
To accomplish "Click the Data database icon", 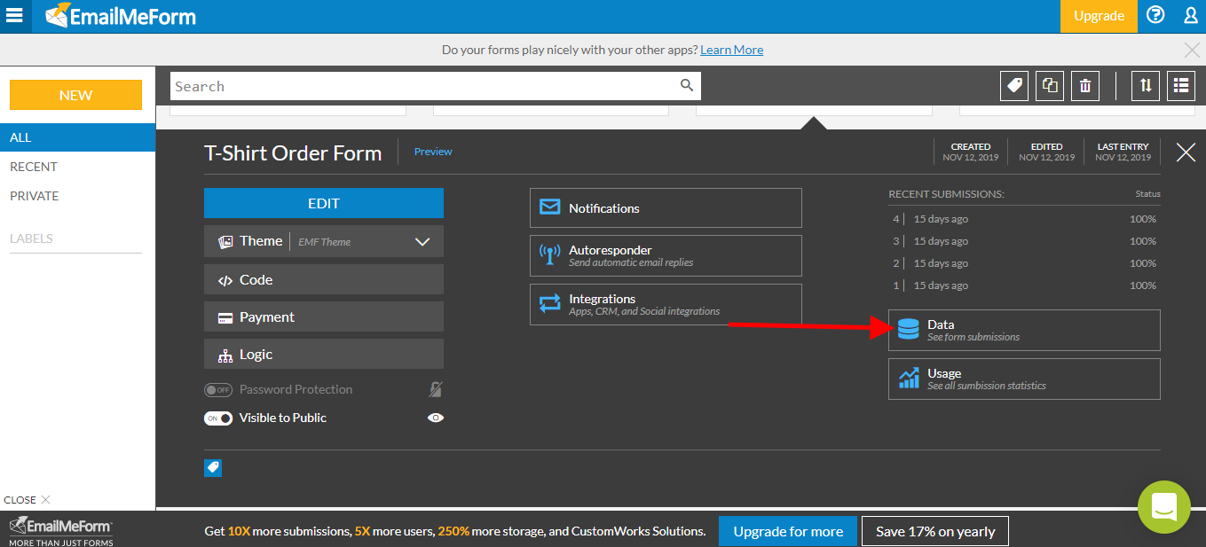I will pyautogui.click(x=909, y=330).
